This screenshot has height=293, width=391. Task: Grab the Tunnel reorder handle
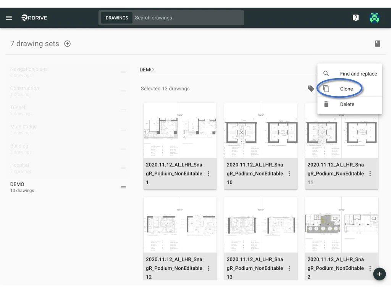point(123,110)
